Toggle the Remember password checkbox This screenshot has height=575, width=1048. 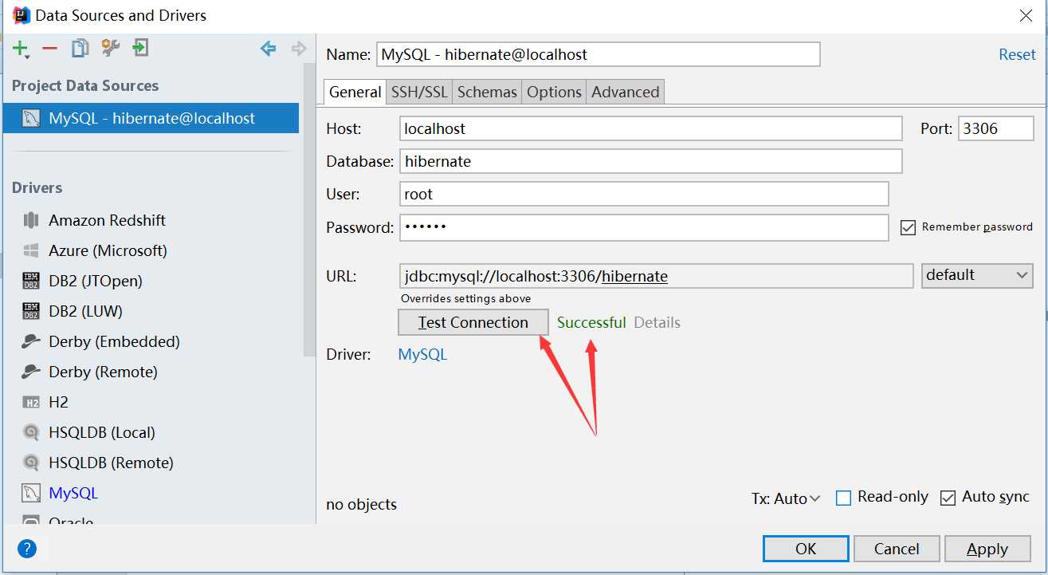click(908, 227)
